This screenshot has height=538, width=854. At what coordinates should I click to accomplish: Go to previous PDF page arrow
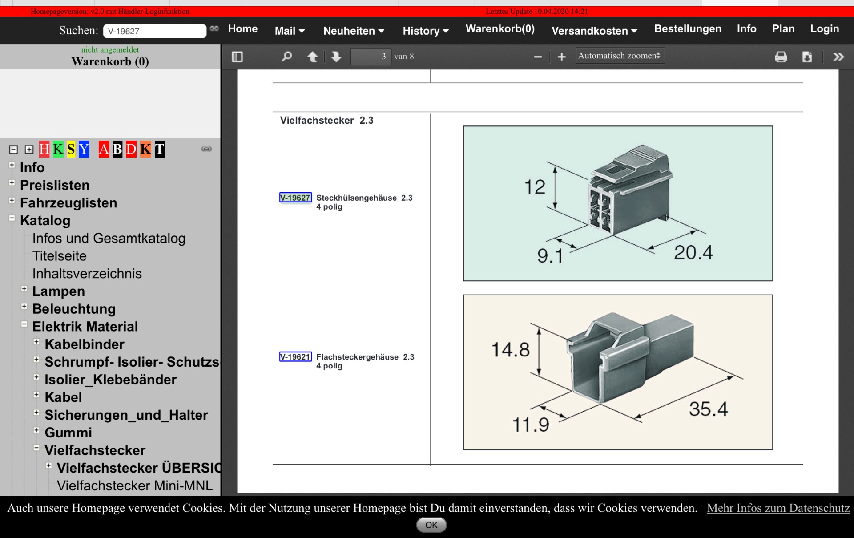click(x=312, y=57)
